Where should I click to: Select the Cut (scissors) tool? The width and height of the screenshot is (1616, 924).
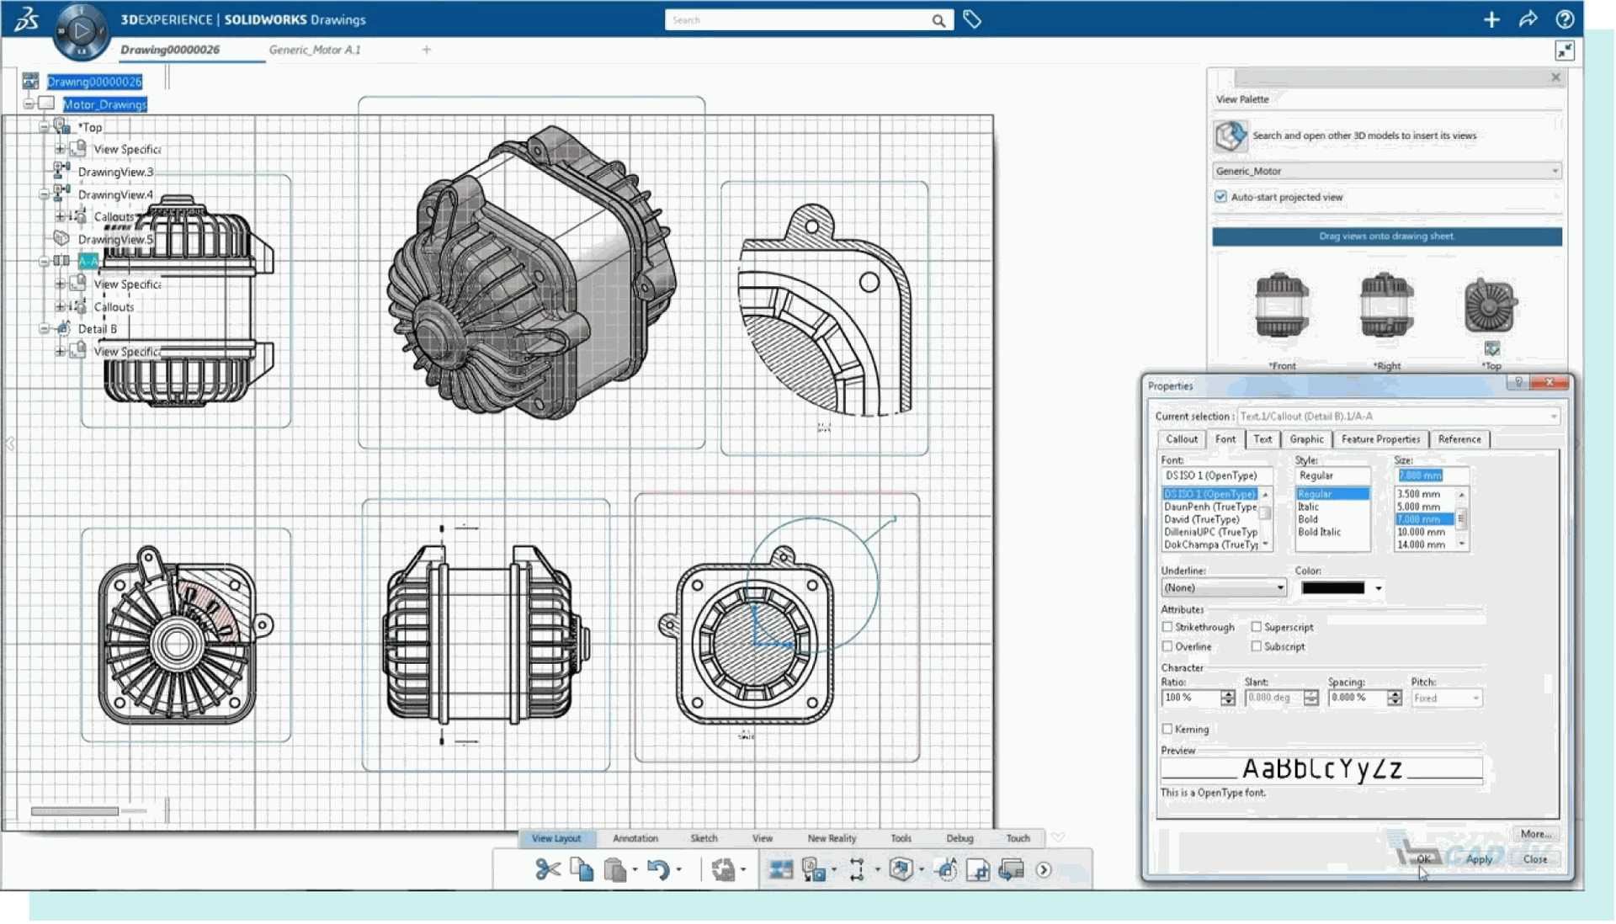tap(547, 871)
